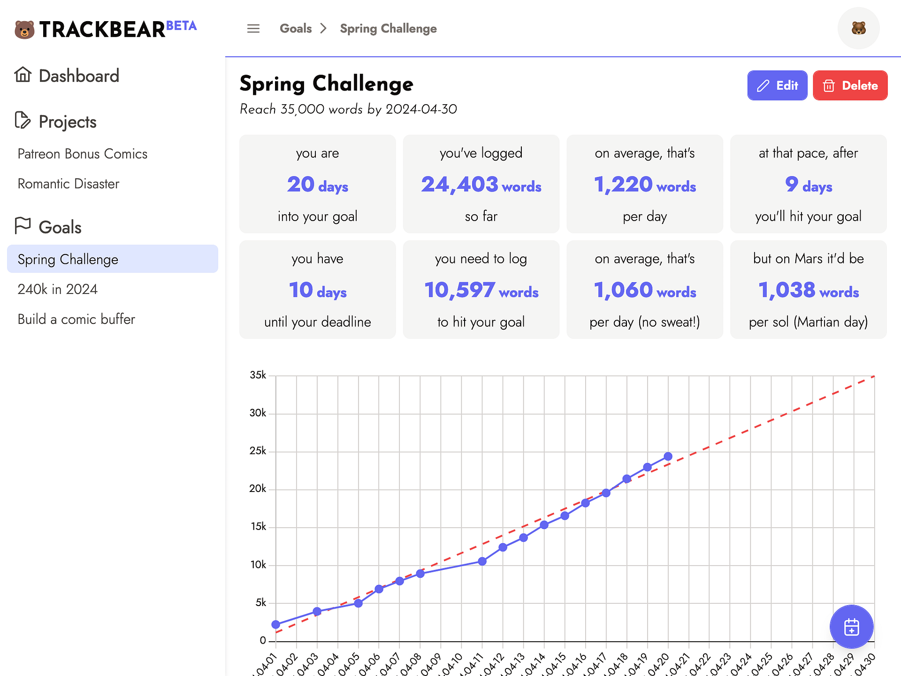Click the Goals flag icon
Image resolution: width=901 pixels, height=676 pixels.
pyautogui.click(x=23, y=226)
